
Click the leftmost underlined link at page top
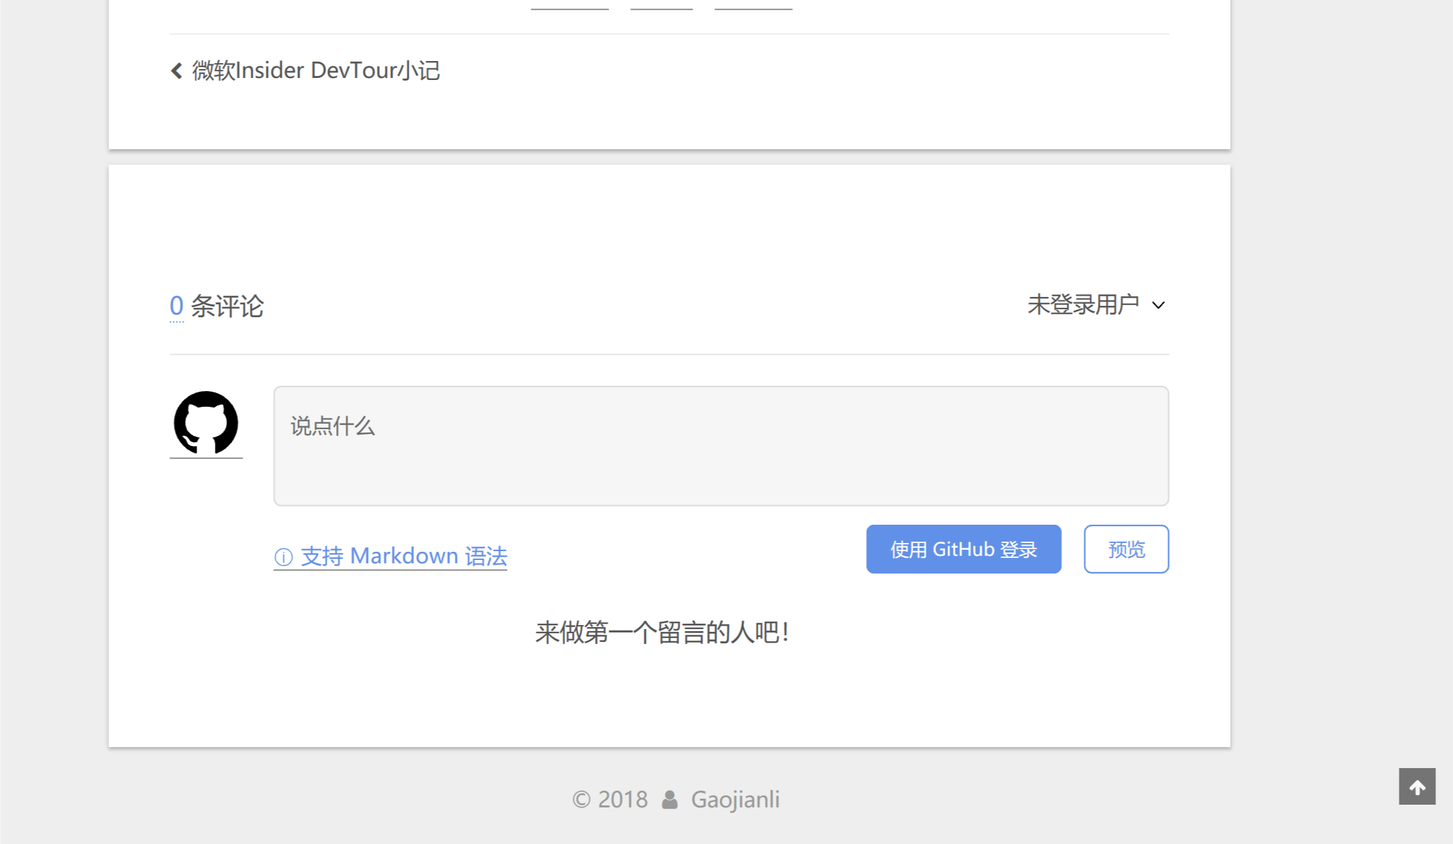pos(569,5)
